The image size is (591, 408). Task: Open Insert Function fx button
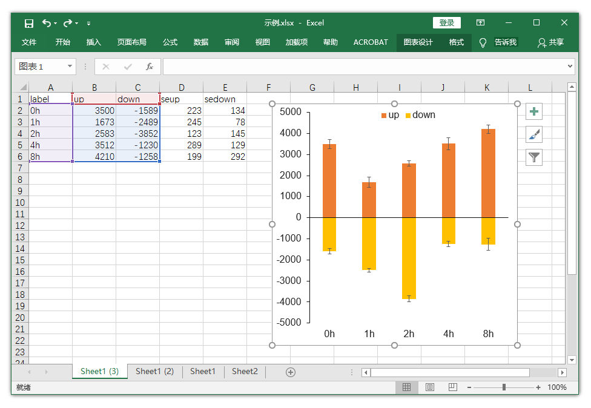click(150, 67)
